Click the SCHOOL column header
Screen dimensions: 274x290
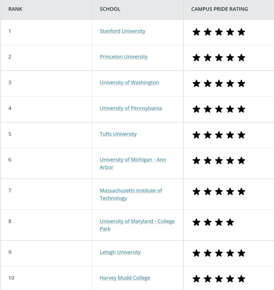coord(110,9)
